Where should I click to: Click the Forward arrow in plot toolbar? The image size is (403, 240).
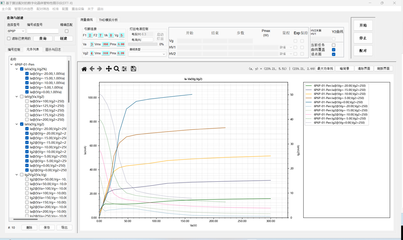(x=100, y=69)
